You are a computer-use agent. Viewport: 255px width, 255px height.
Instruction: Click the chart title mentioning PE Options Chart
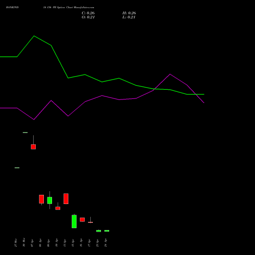tap(68, 7)
